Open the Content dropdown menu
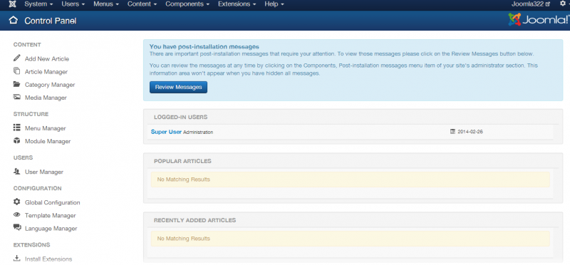This screenshot has height=265, width=570. pos(142,4)
